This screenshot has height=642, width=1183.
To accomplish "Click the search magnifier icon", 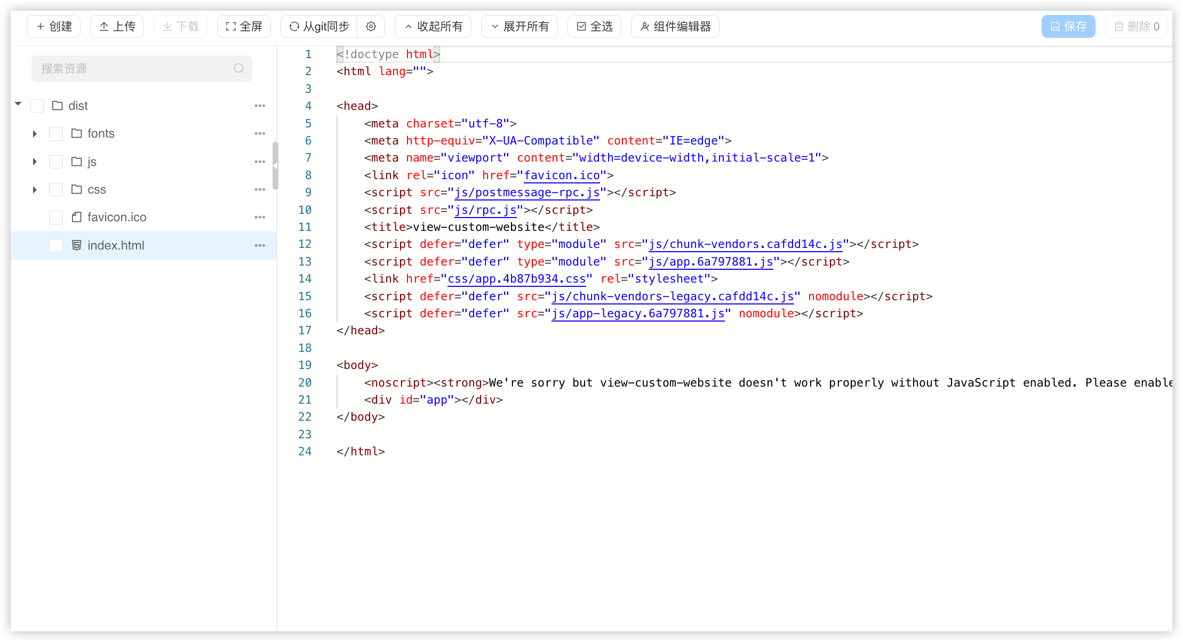I will coord(239,68).
